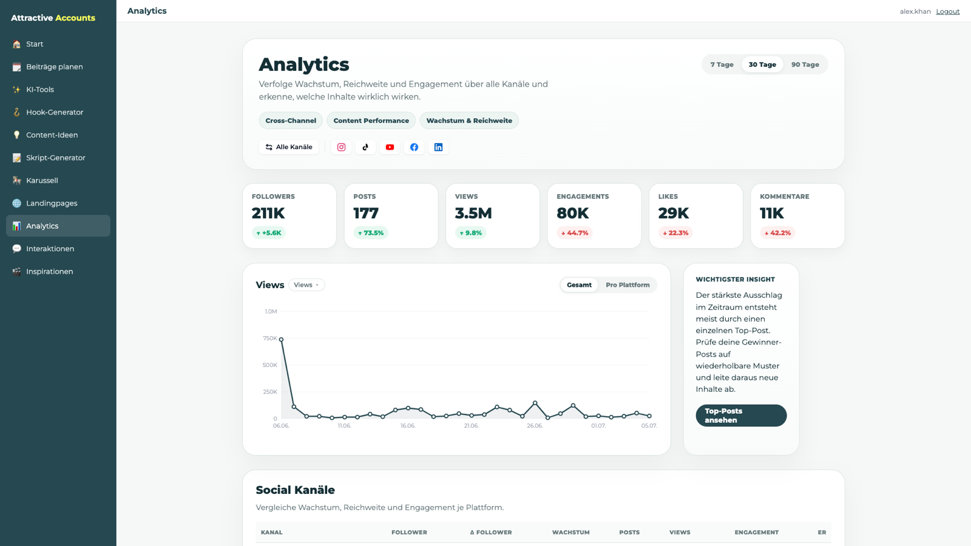
Task: Switch time range to 90 Tage
Action: point(805,64)
